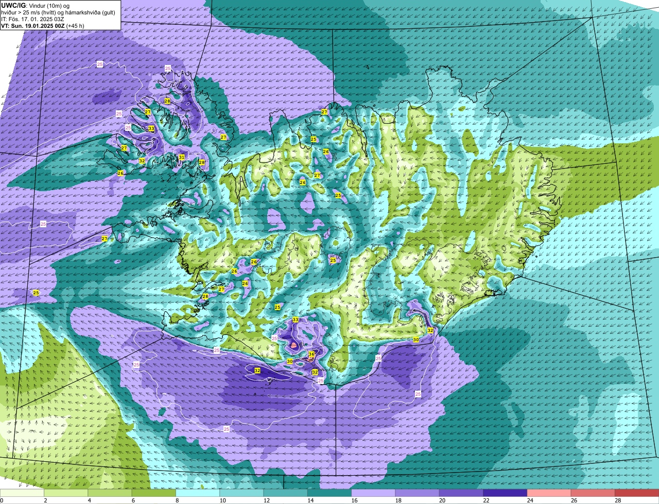The height and width of the screenshot is (504, 659).
Task: Click legend scale number "16"
Action: pos(354,500)
